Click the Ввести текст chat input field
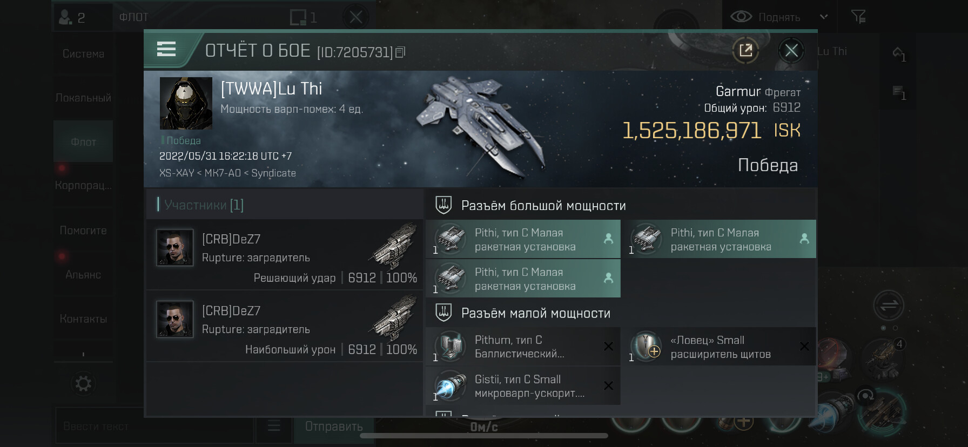 pyautogui.click(x=154, y=426)
